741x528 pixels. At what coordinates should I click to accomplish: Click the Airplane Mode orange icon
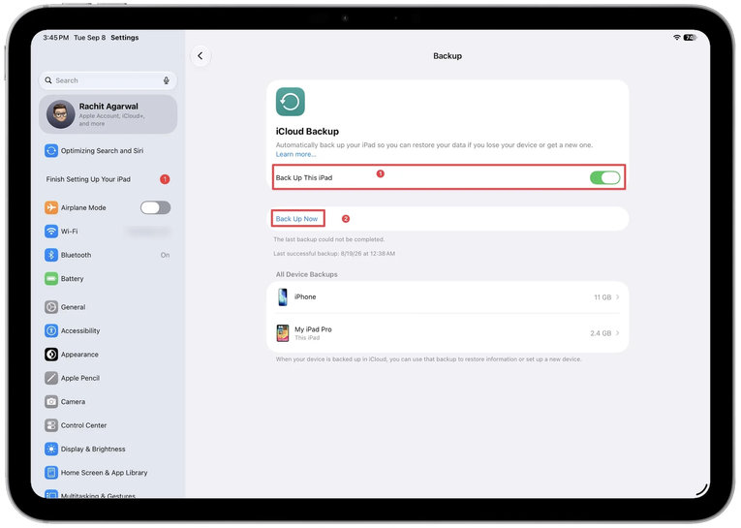coord(51,207)
